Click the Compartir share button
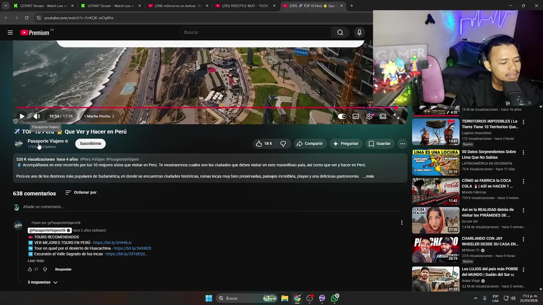Viewport: 543px width, 305px height. [x=310, y=144]
